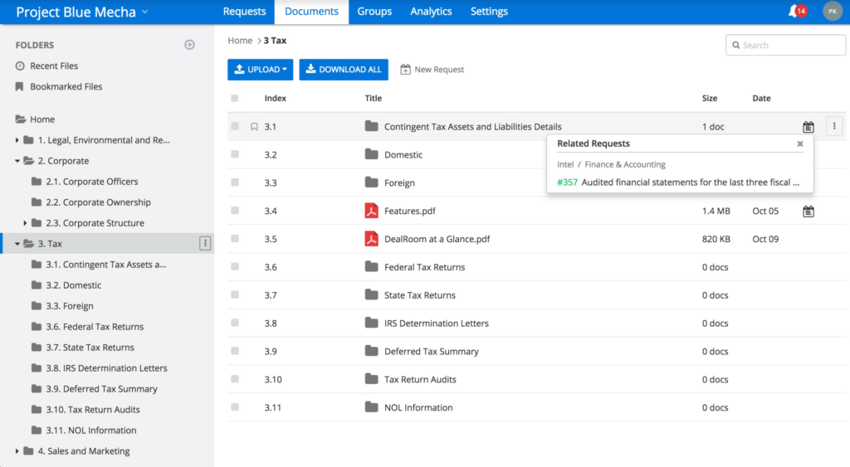Click the Deferred Tax Summary folder icon
This screenshot has height=467, width=850.
(x=371, y=351)
